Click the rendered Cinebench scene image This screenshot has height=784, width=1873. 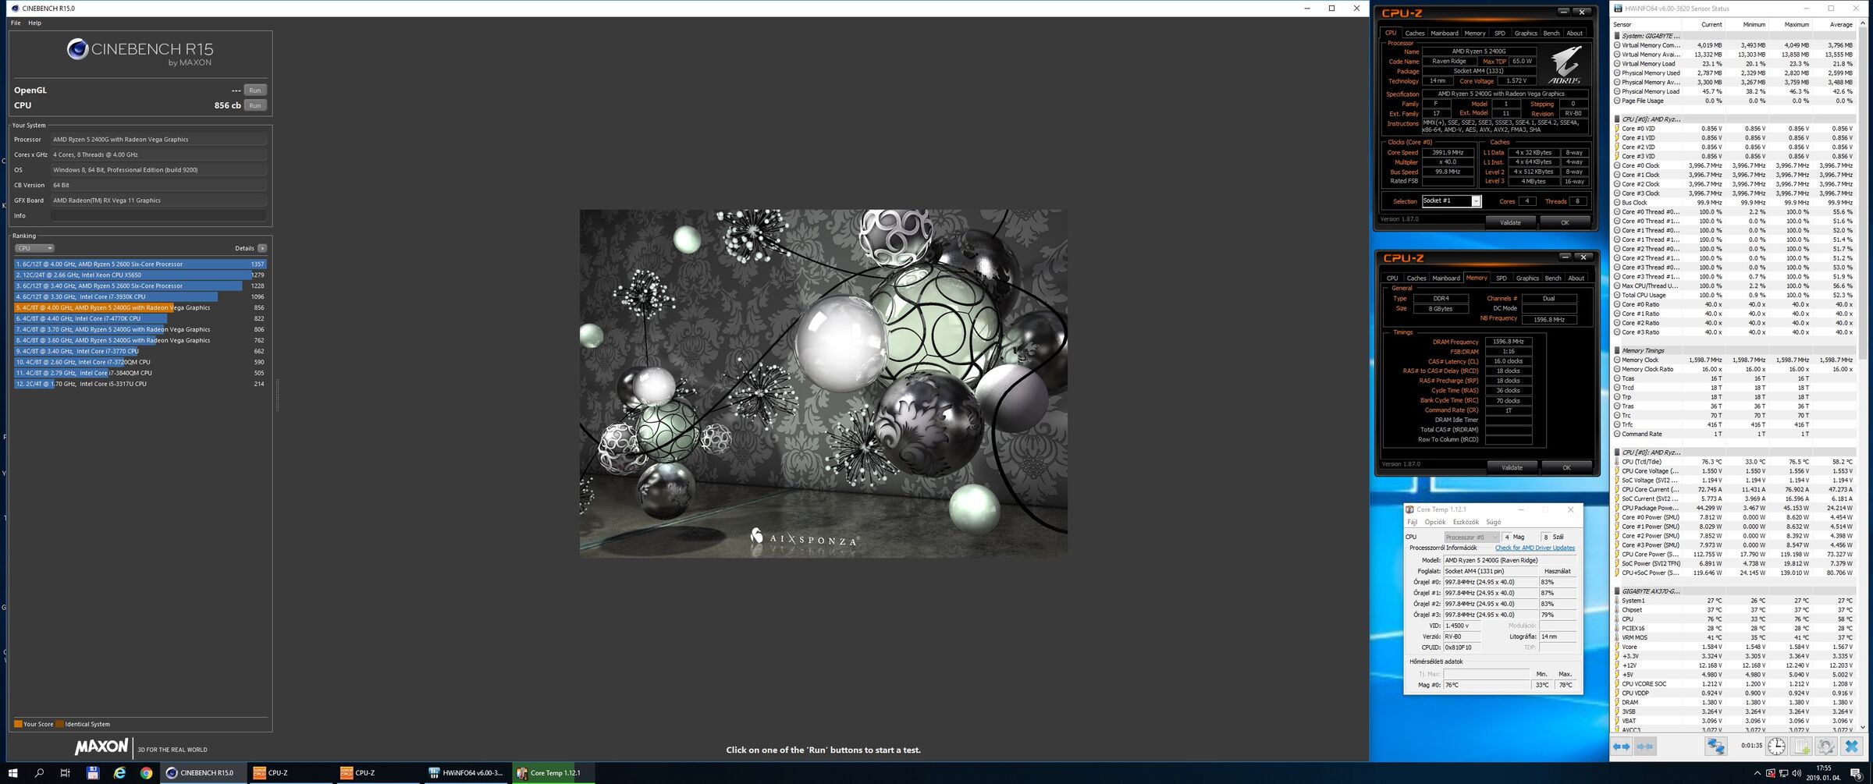click(823, 383)
